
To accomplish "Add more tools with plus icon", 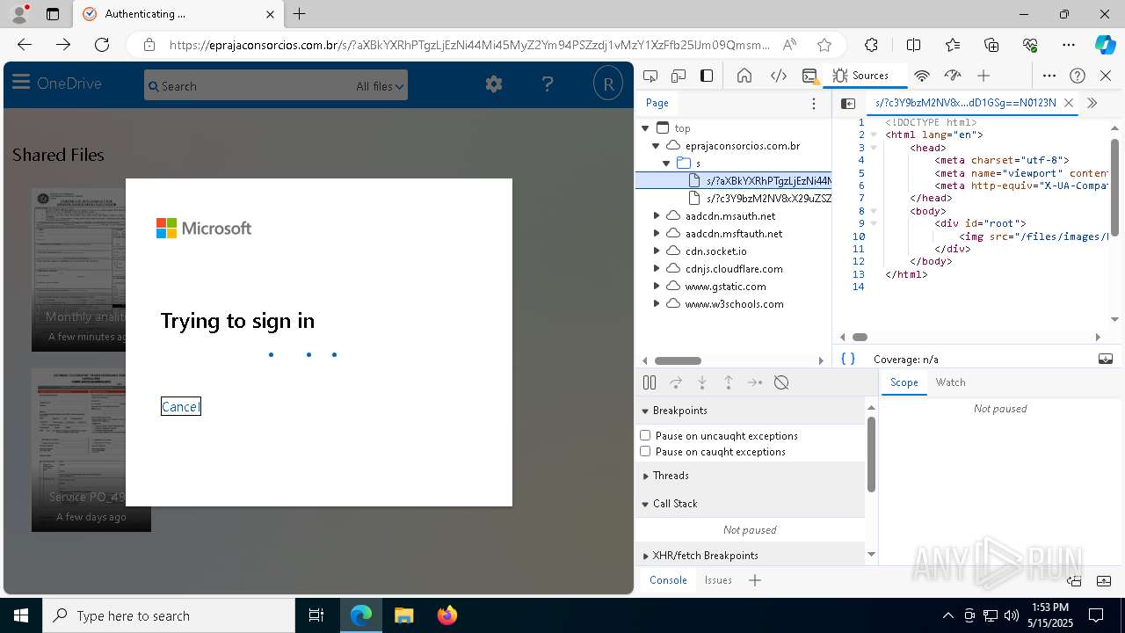I will pyautogui.click(x=983, y=76).
